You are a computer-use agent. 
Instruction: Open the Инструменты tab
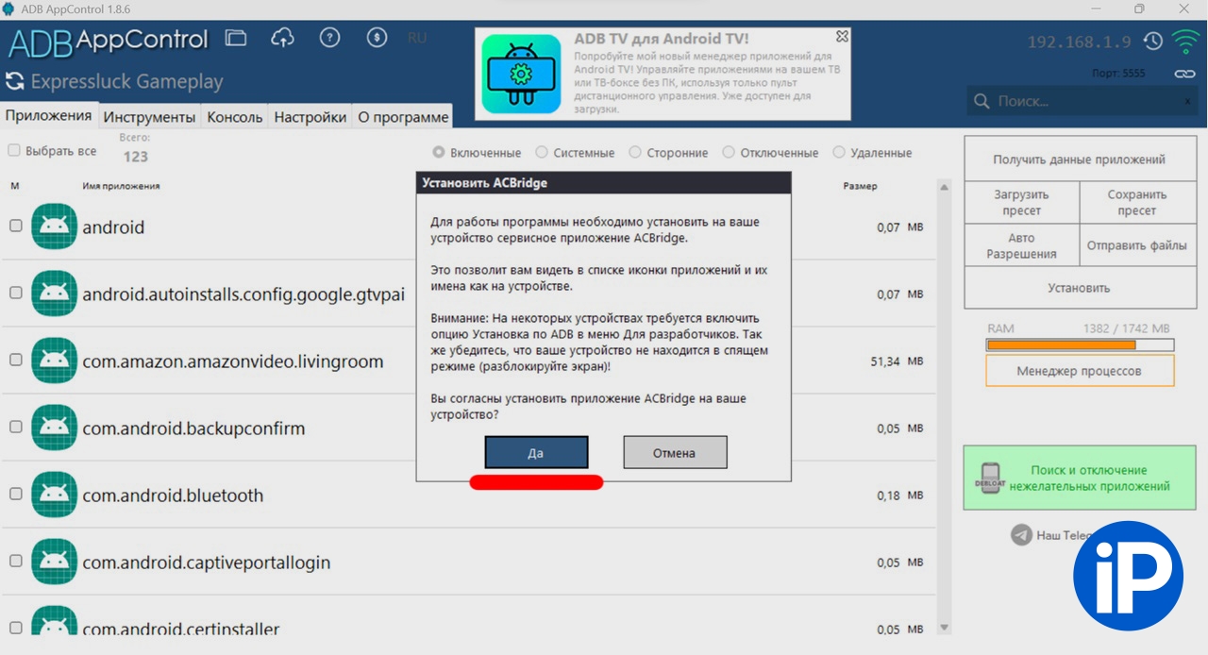149,117
